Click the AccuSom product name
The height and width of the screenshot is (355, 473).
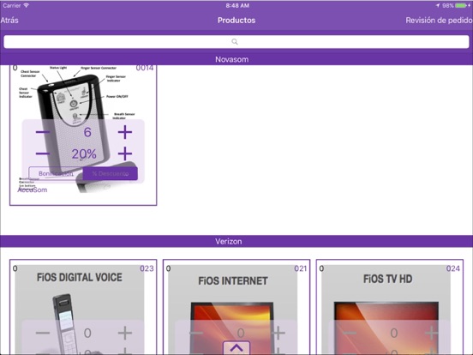pyautogui.click(x=33, y=190)
